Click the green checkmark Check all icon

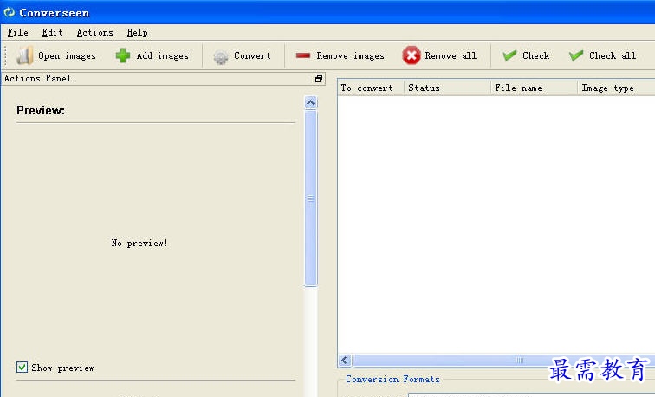tap(576, 55)
